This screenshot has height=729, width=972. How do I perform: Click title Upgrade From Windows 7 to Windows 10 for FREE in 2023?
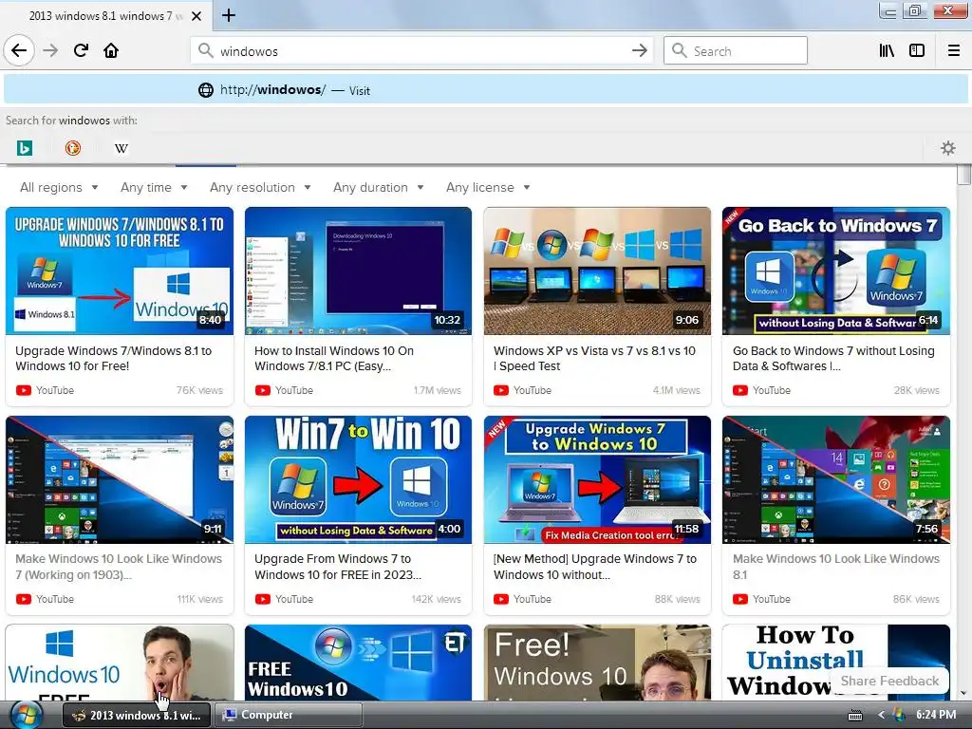[338, 567]
